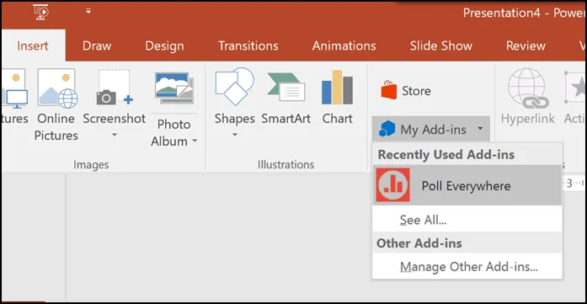Screen dimensions: 587x304
Task: Select See All... in add-ins menu
Action: click(x=467, y=220)
